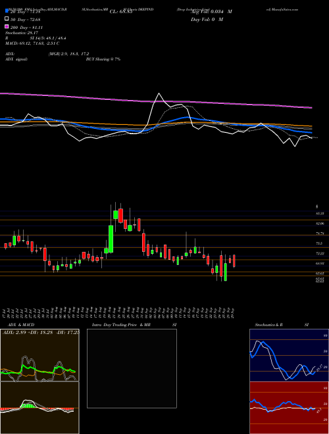Click the blue Stochastics chart panel

coord(289,355)
